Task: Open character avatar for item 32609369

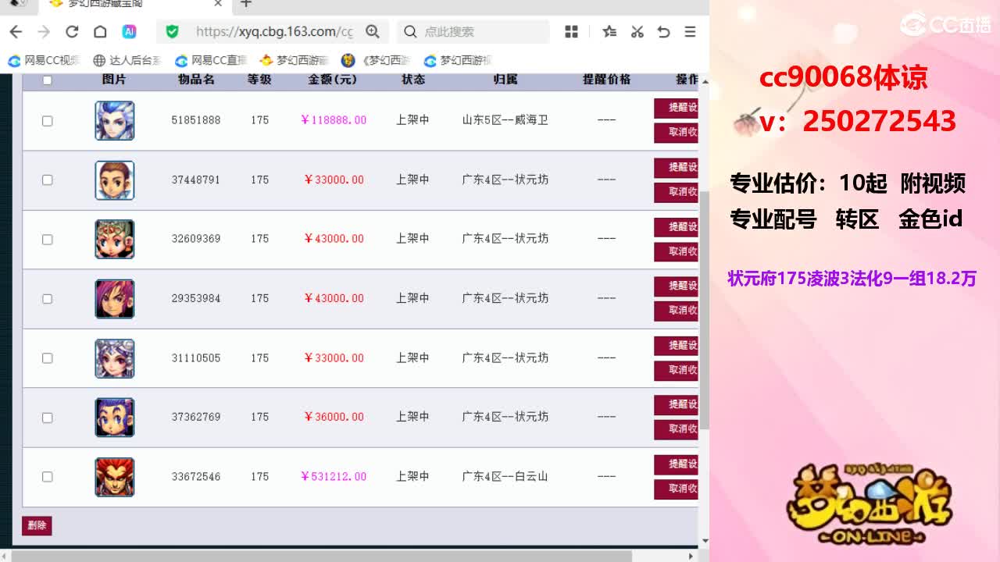Action: [x=115, y=240]
